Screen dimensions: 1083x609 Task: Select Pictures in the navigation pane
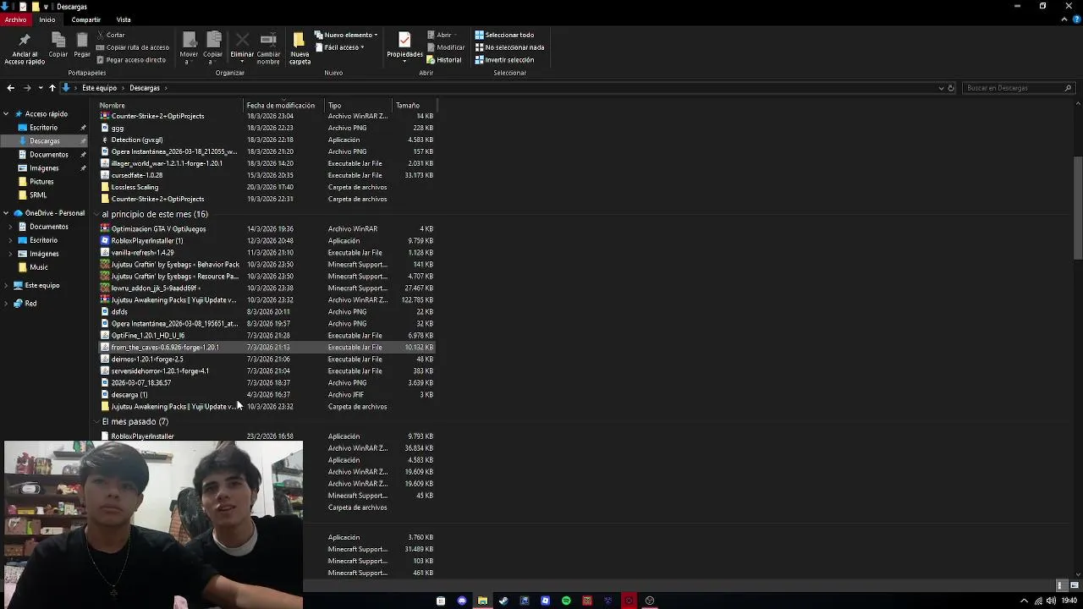[x=41, y=182]
